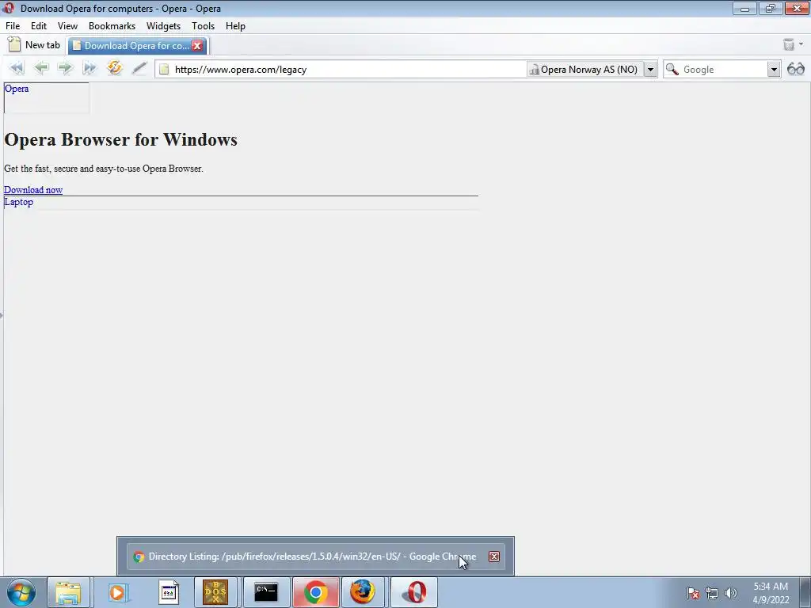Image resolution: width=811 pixels, height=608 pixels.
Task: Click the network tray icon
Action: coord(712,593)
